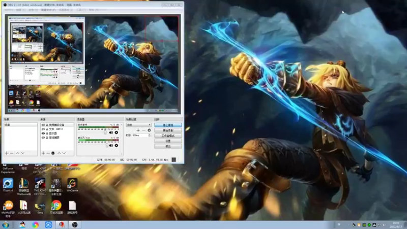Click the Exit button in Controls

pyautogui.click(x=168, y=147)
